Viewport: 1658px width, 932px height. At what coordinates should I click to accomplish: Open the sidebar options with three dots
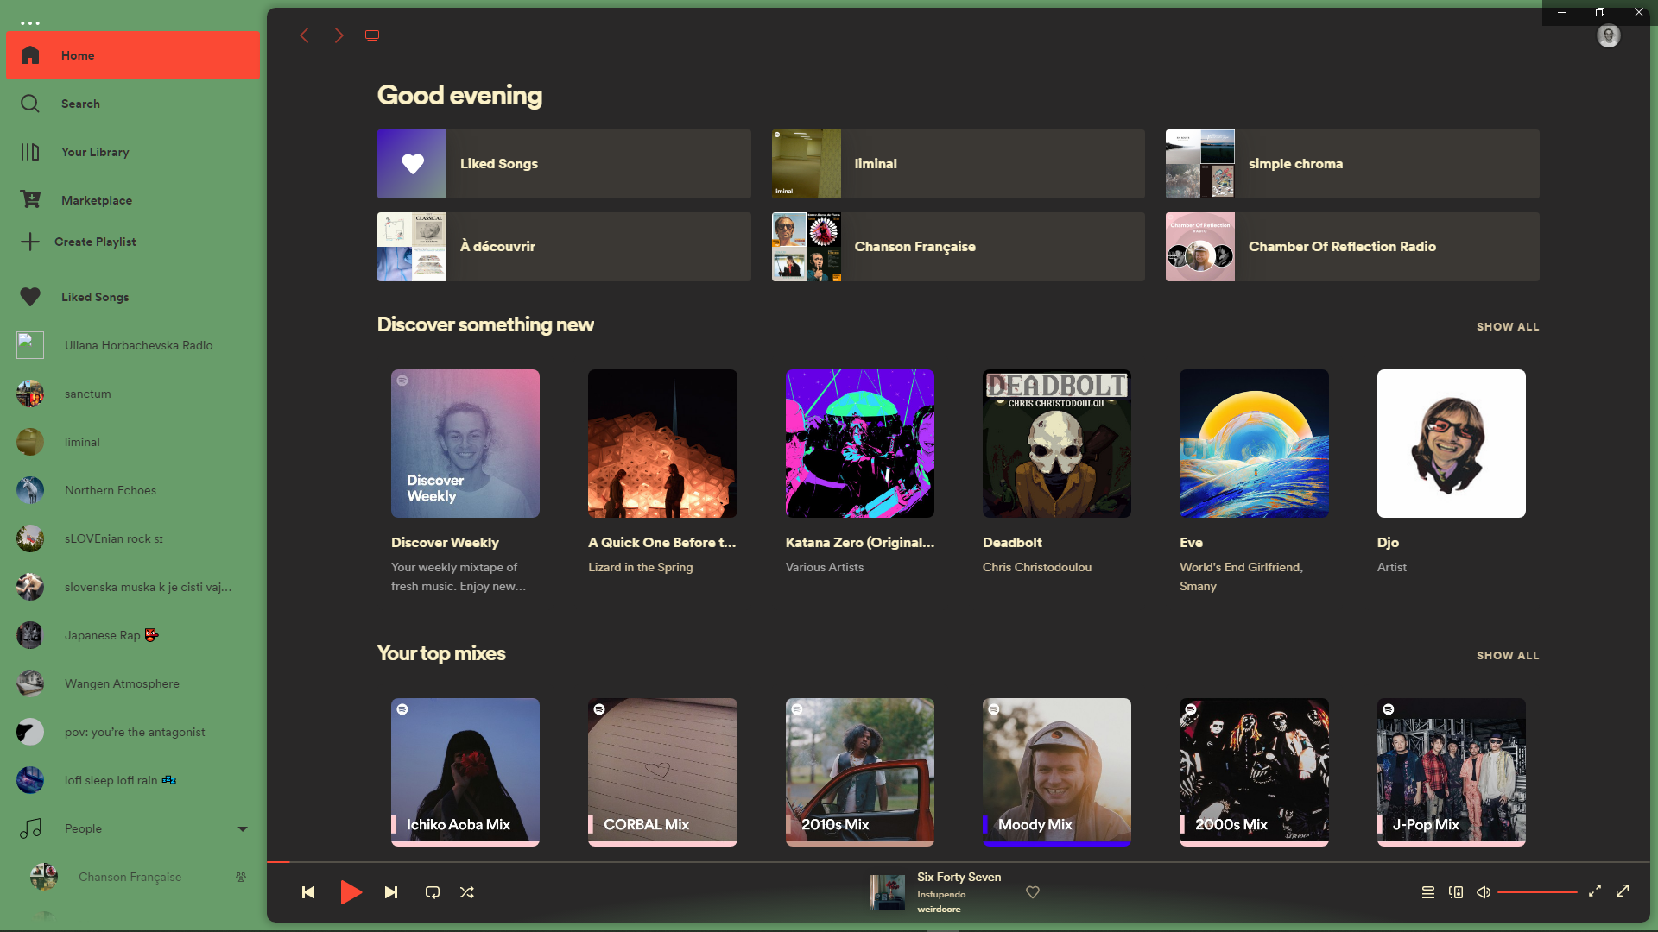[32, 22]
